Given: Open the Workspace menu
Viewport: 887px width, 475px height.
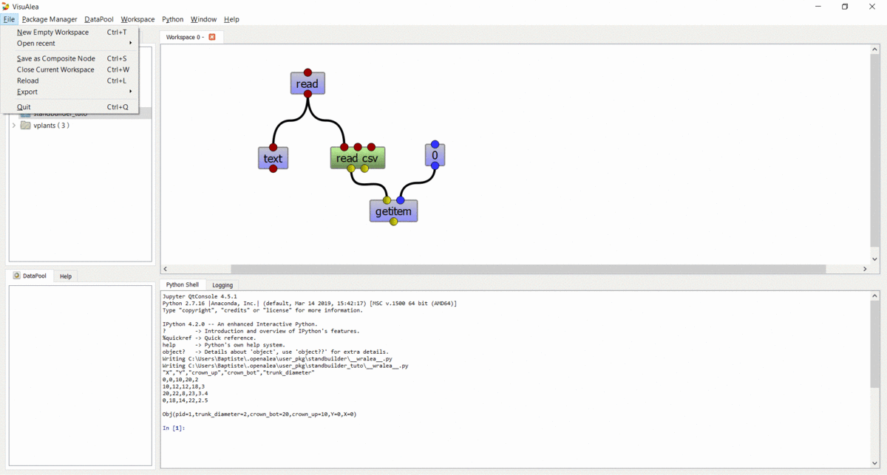Looking at the screenshot, I should click(137, 19).
